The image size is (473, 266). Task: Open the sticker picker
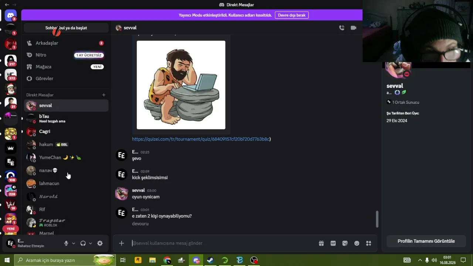tap(345, 243)
